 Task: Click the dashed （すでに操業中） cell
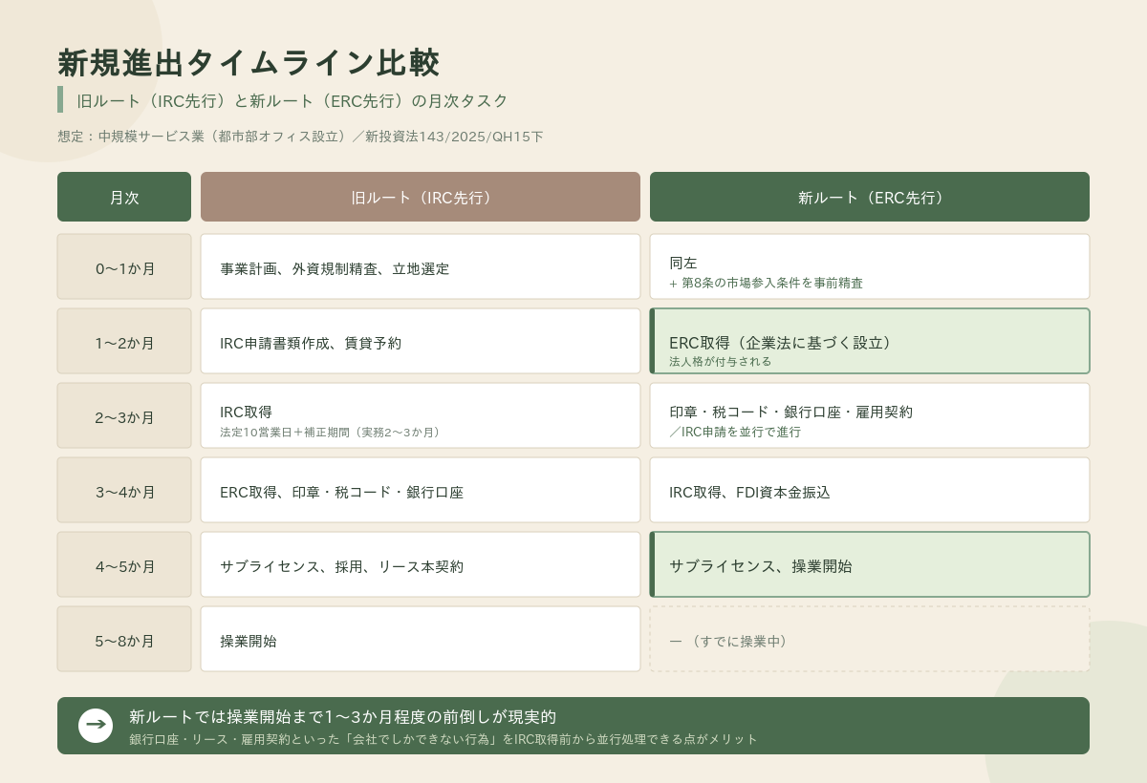point(870,640)
